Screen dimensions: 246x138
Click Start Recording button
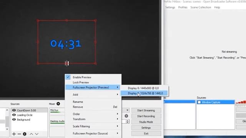point(146,116)
